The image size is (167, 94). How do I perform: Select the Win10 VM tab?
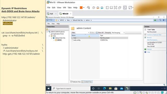coord(65,14)
